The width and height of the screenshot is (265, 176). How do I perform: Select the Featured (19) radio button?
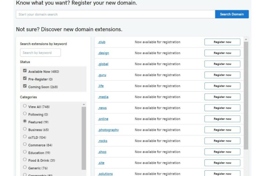click(25, 121)
